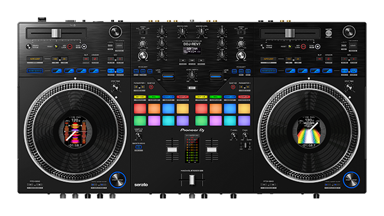The height and width of the screenshot is (216, 384).
Task: Click the left deck tempo slider knob
Action: (x=56, y=33)
